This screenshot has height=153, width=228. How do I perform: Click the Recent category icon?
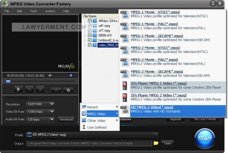[84, 107]
